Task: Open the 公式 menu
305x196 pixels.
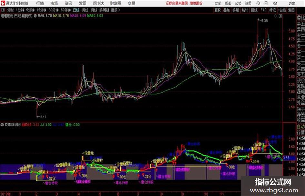Action: click(x=238, y=3)
